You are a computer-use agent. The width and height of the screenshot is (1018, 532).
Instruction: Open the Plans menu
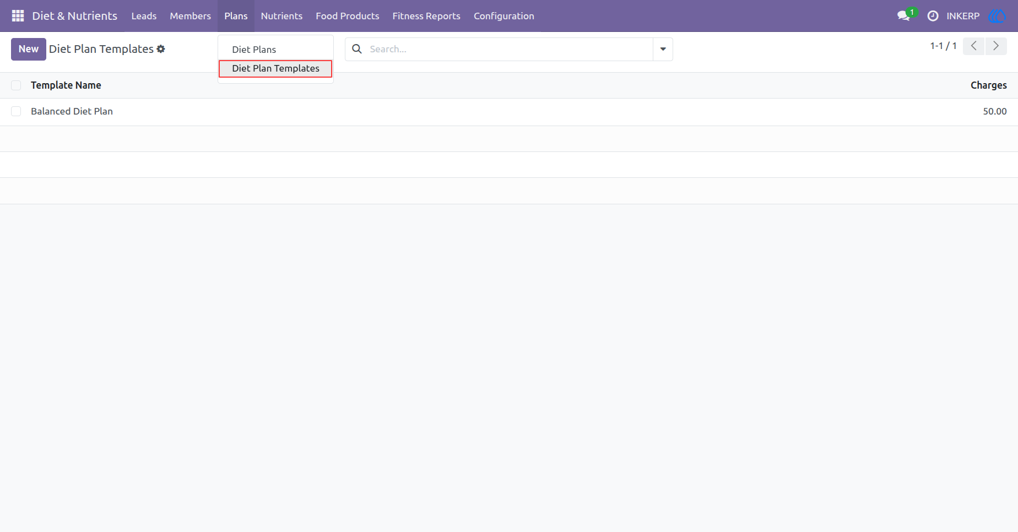tap(236, 16)
